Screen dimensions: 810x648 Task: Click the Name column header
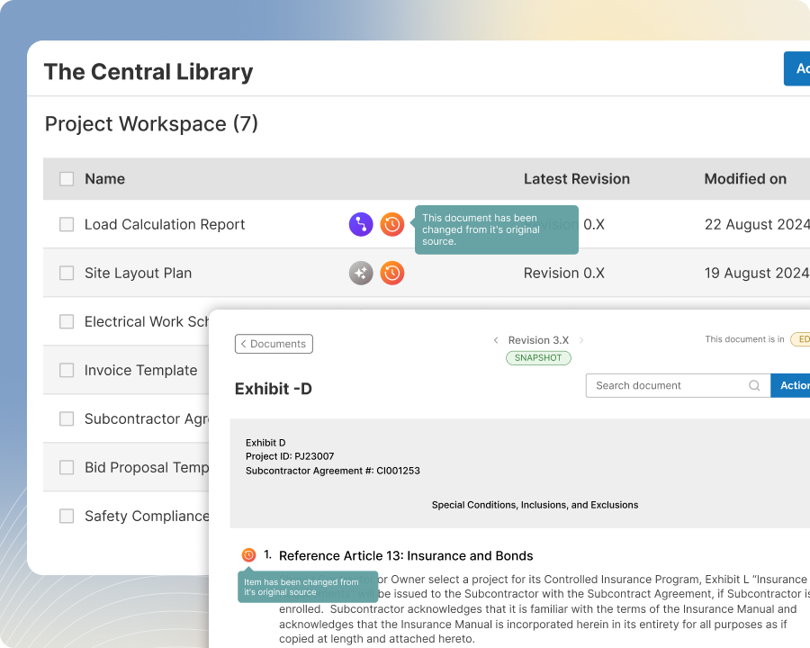pos(105,179)
